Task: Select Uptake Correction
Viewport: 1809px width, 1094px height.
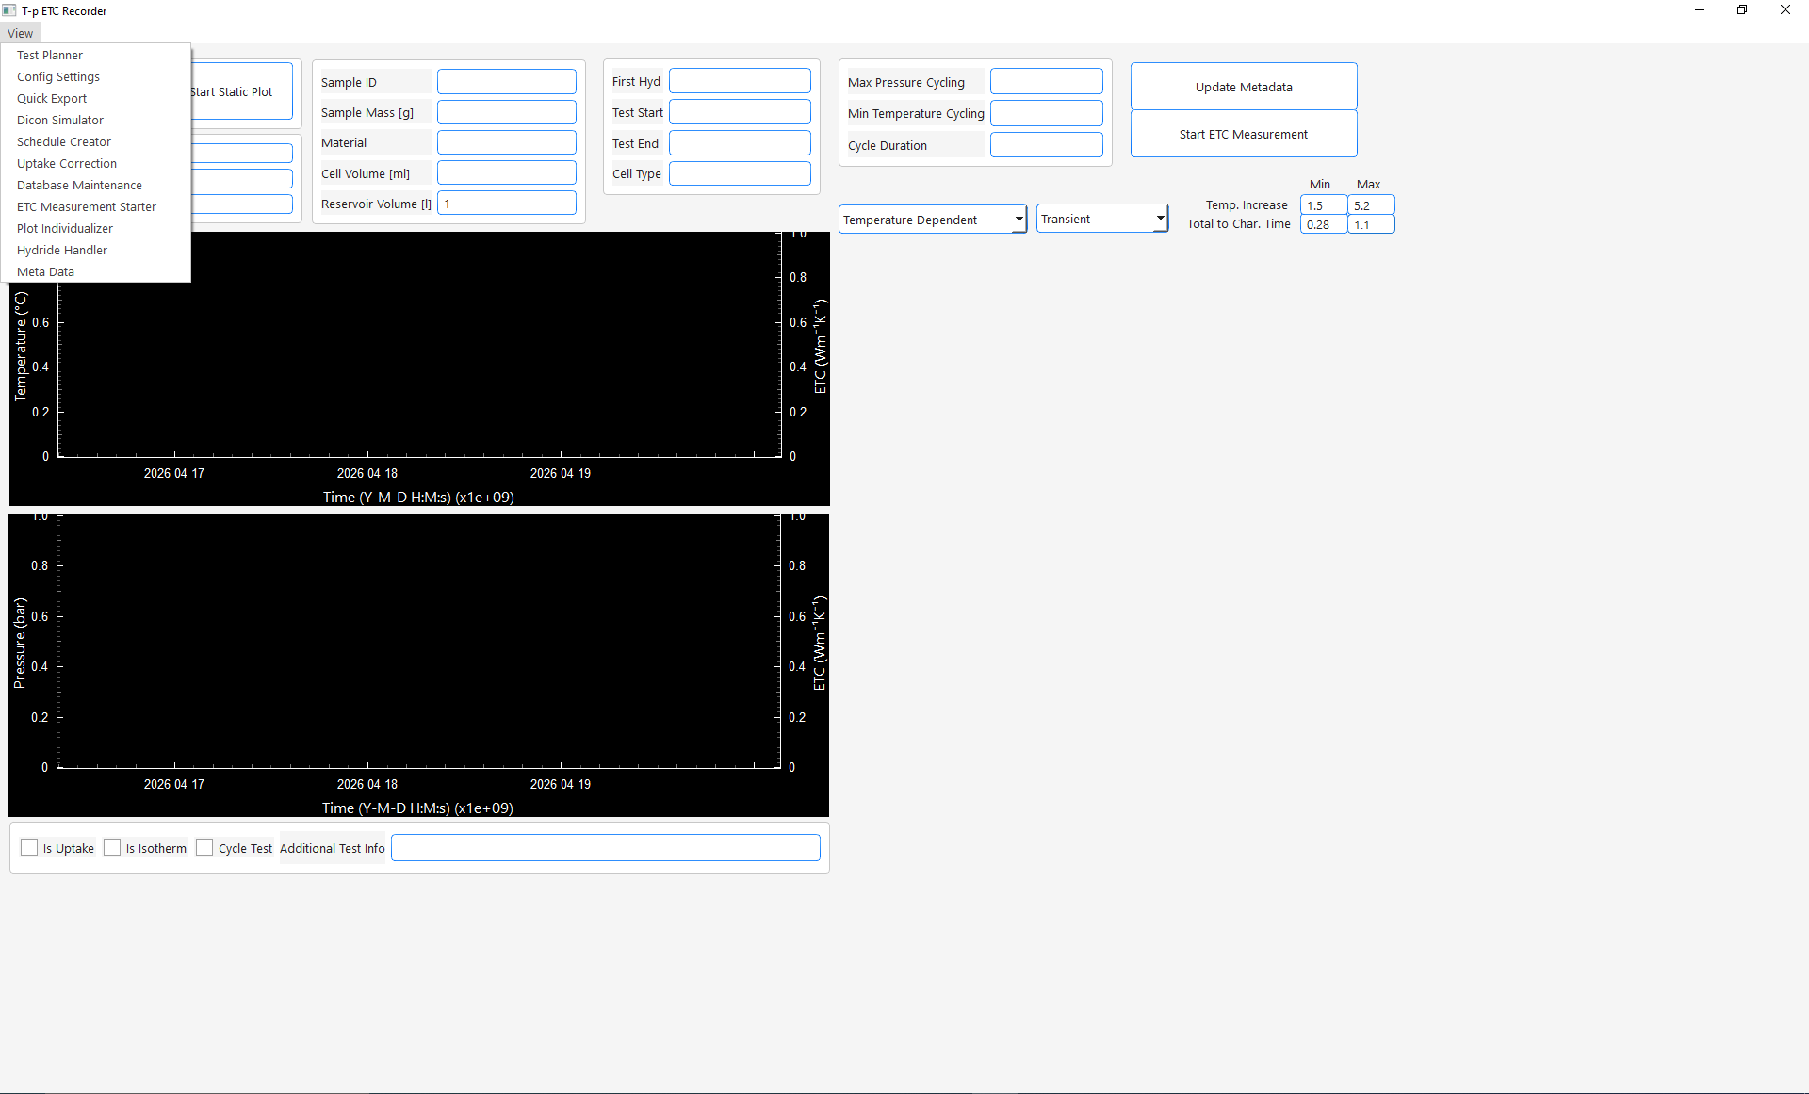Action: [66, 163]
